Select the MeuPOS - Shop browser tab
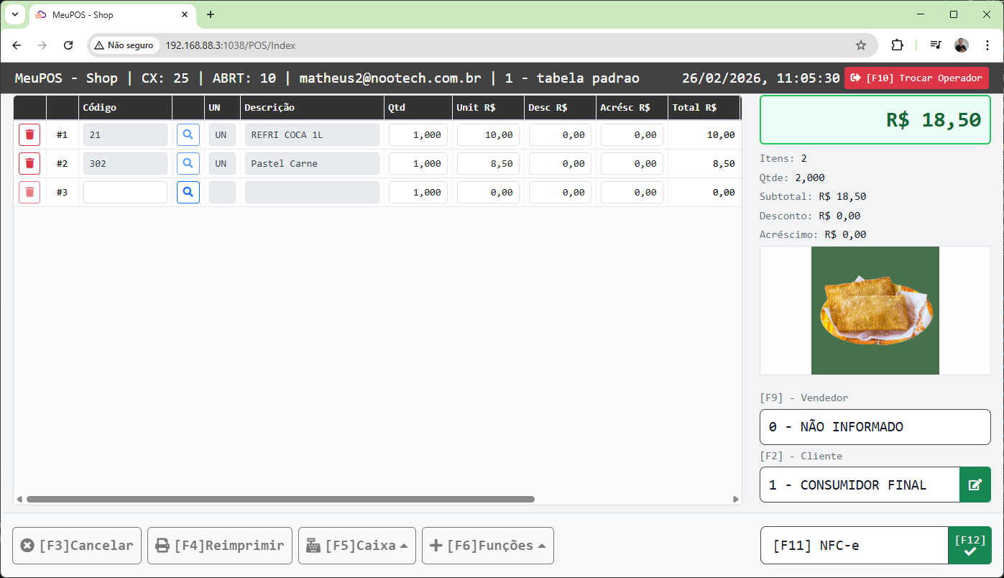The image size is (1004, 578). 108,14
